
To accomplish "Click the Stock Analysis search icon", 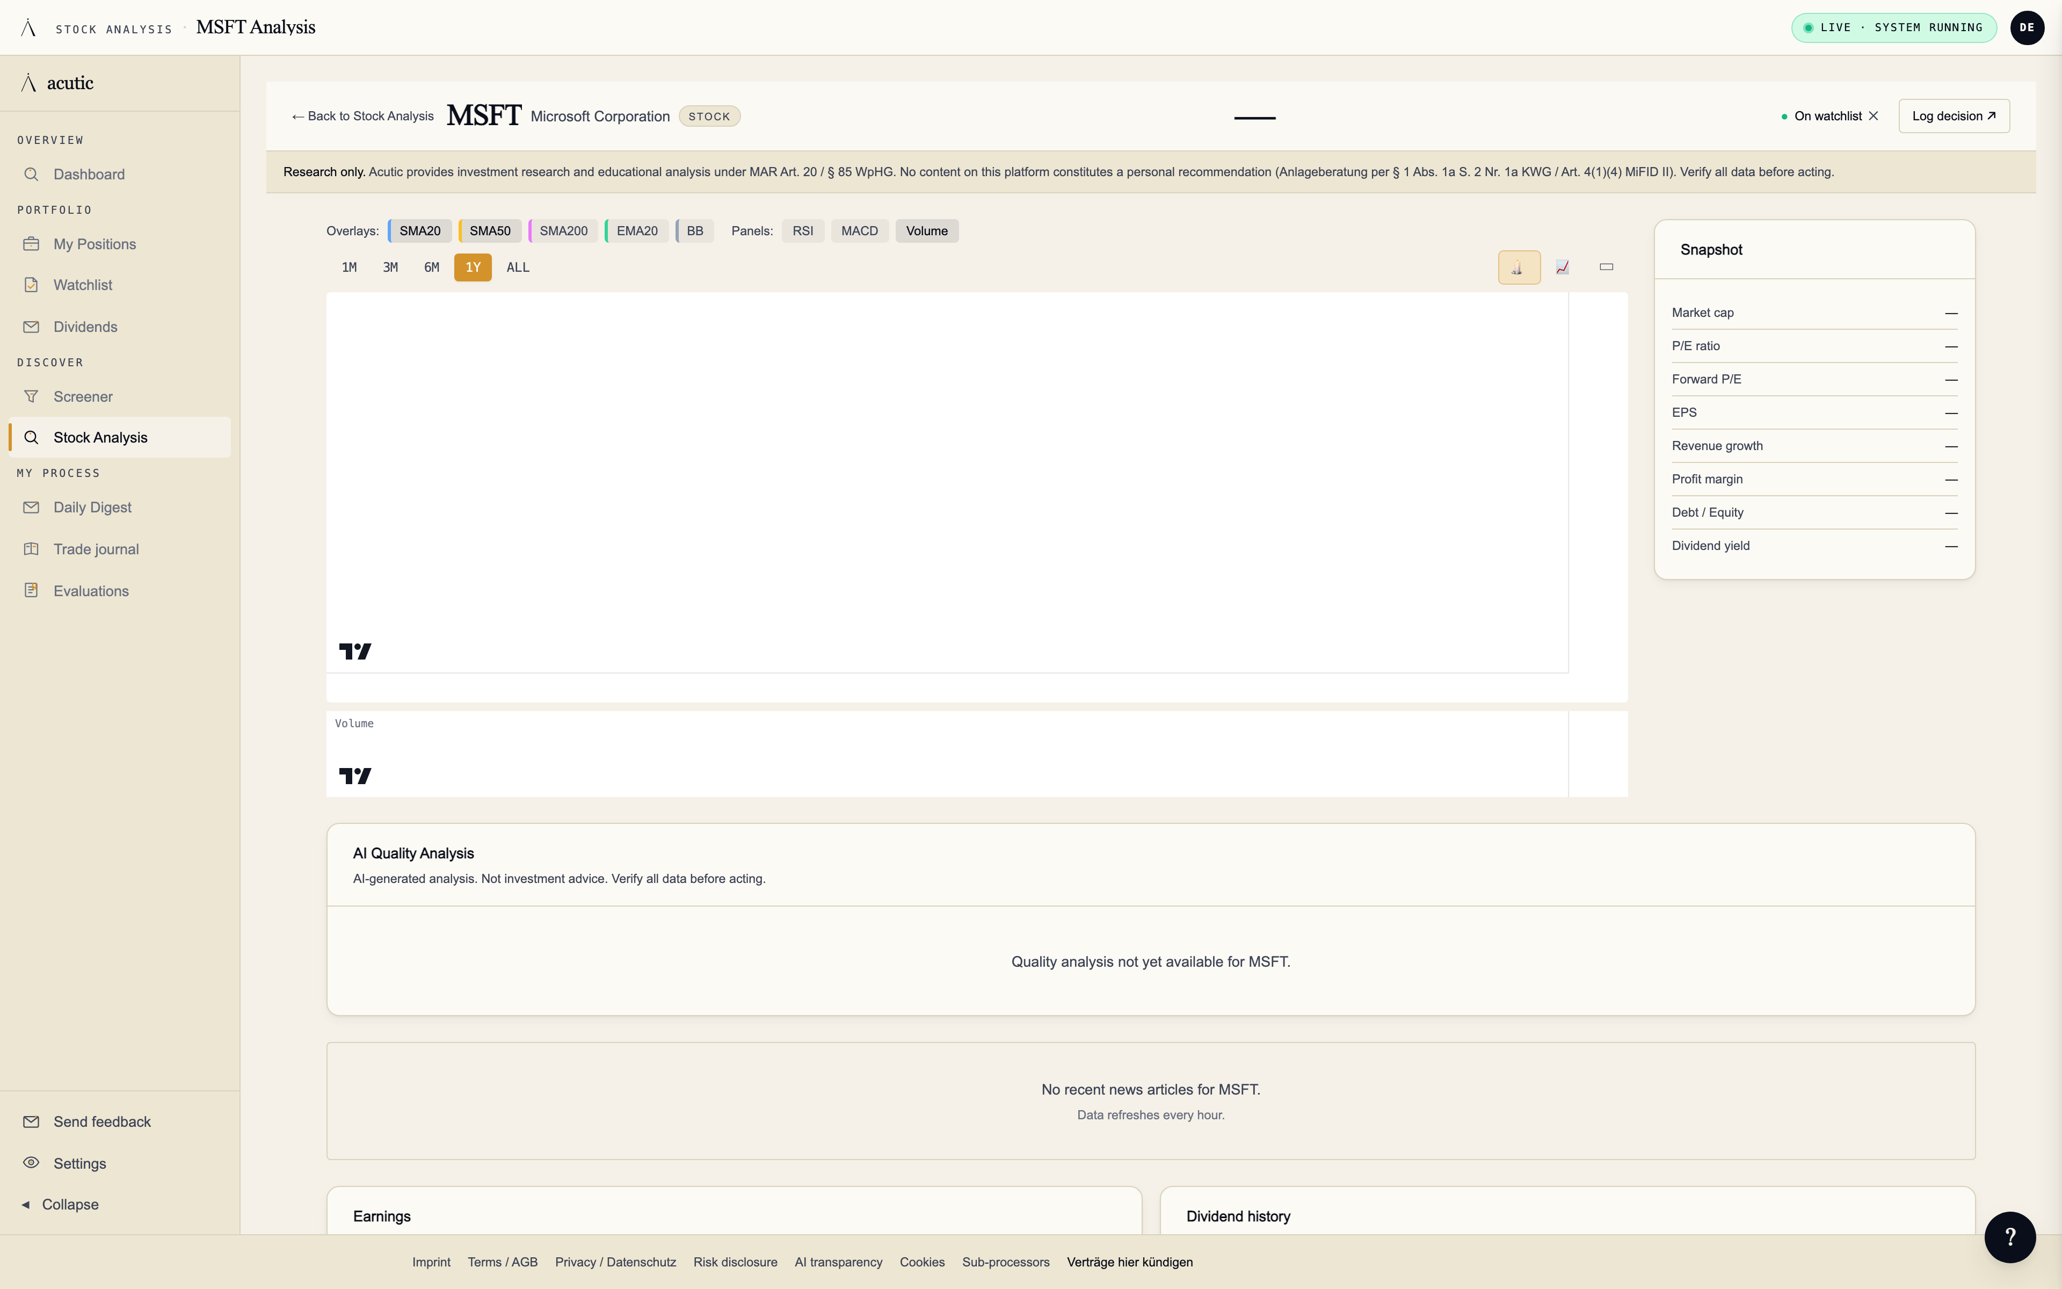I will pyautogui.click(x=32, y=437).
